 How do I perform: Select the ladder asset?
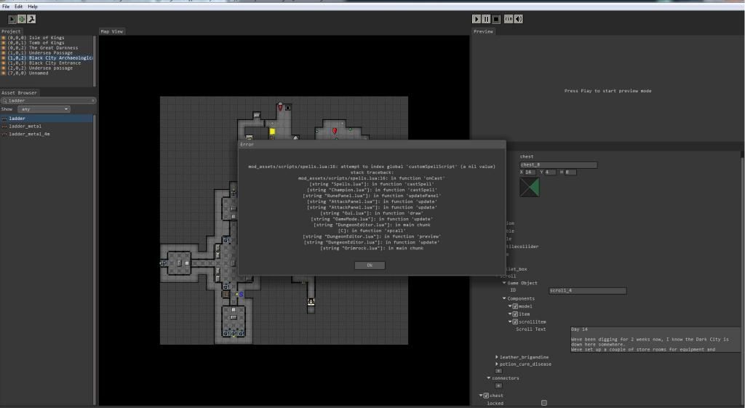point(47,119)
